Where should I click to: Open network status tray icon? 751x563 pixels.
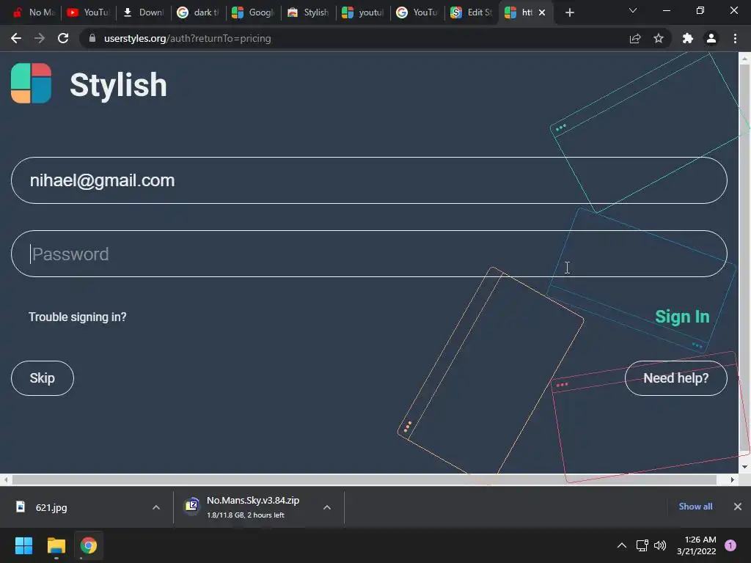point(642,545)
